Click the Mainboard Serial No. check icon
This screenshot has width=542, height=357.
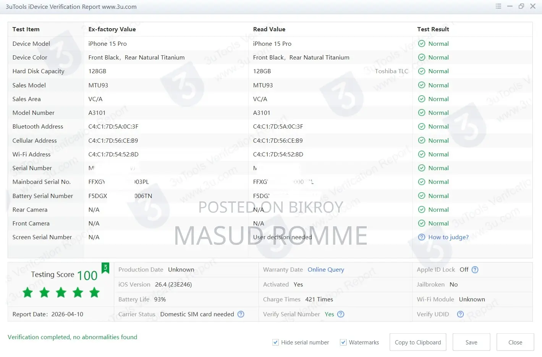(422, 182)
